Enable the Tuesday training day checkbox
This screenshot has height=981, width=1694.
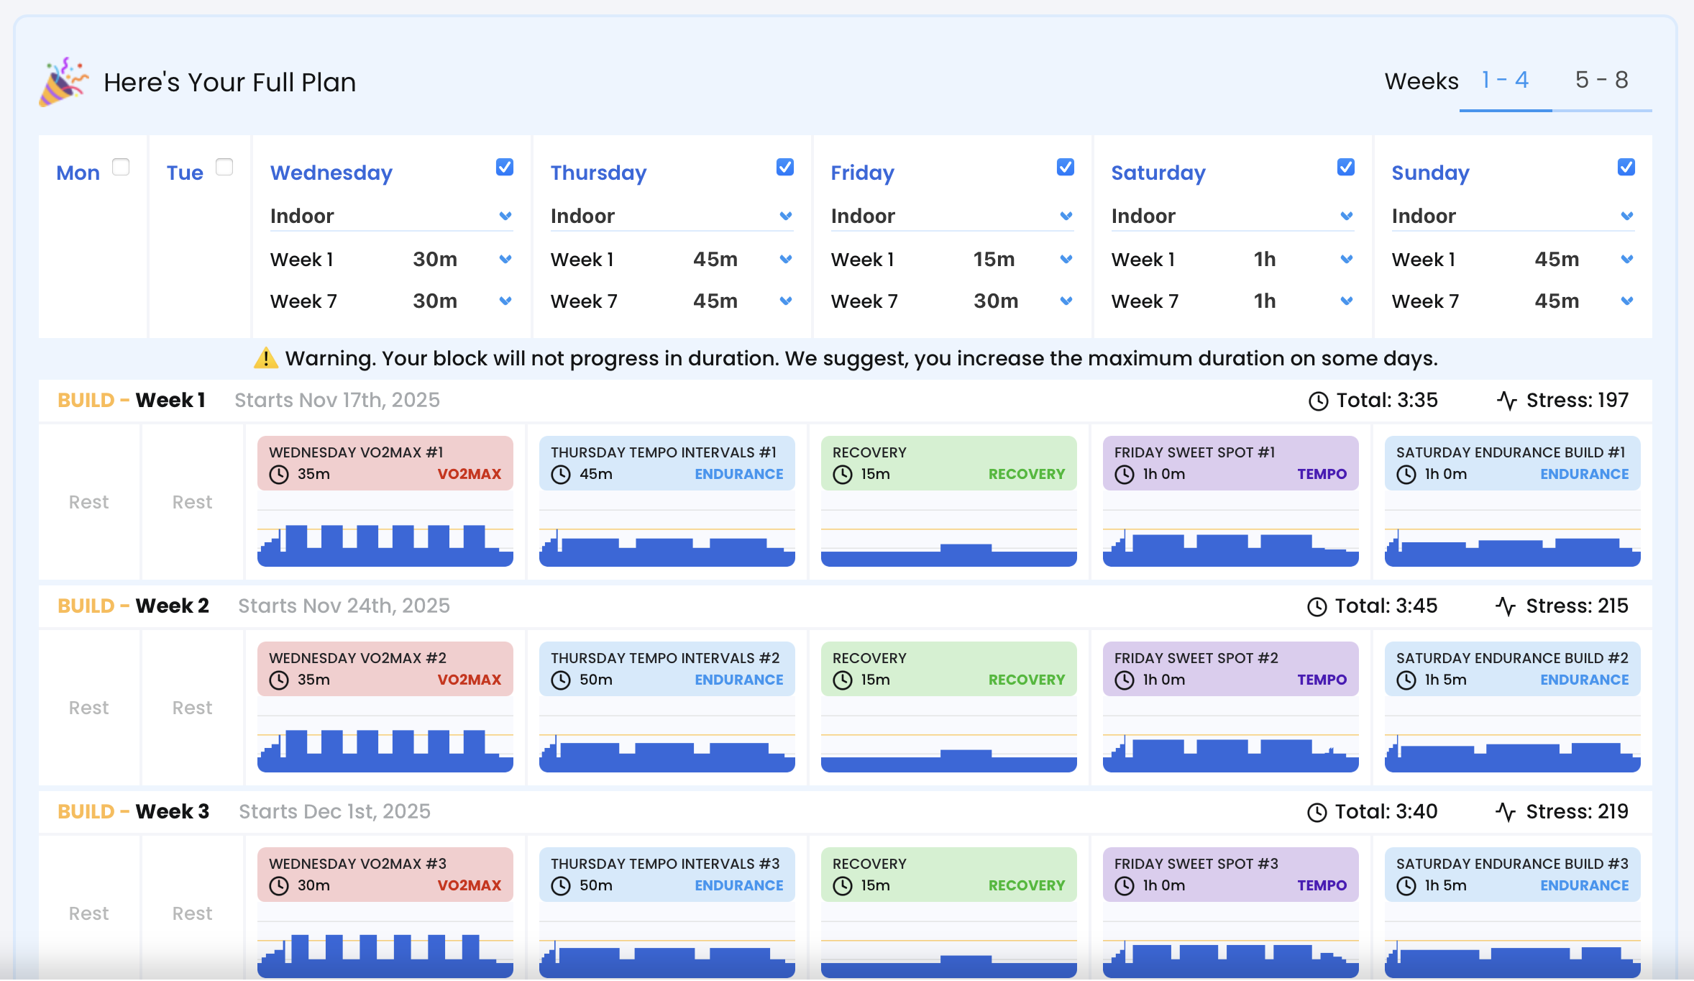[x=224, y=167]
